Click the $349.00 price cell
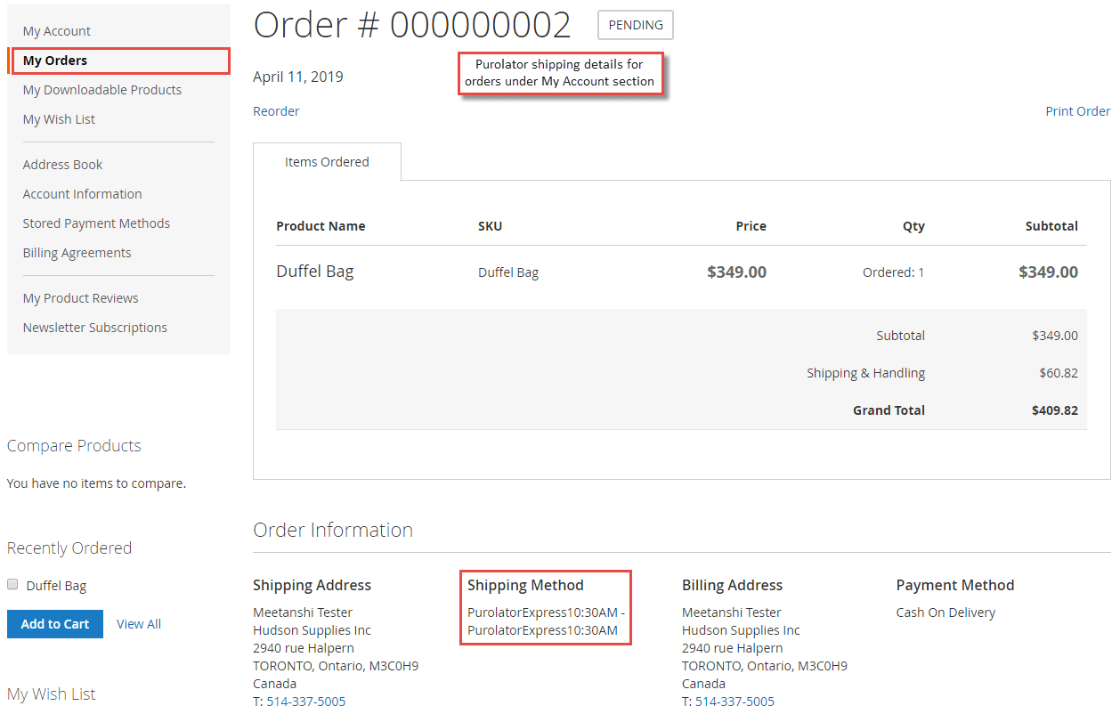Viewport: 1120px width, 714px height. pyautogui.click(x=736, y=272)
